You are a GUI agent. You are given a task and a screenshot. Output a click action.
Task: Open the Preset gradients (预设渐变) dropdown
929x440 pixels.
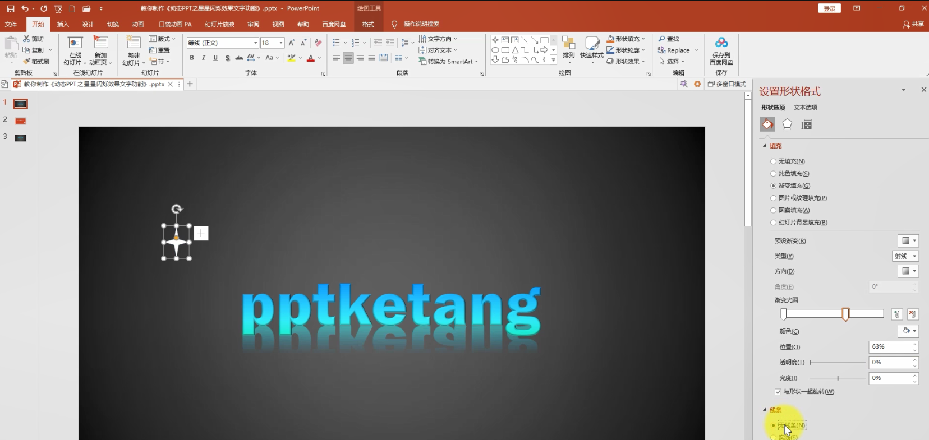[908, 241]
